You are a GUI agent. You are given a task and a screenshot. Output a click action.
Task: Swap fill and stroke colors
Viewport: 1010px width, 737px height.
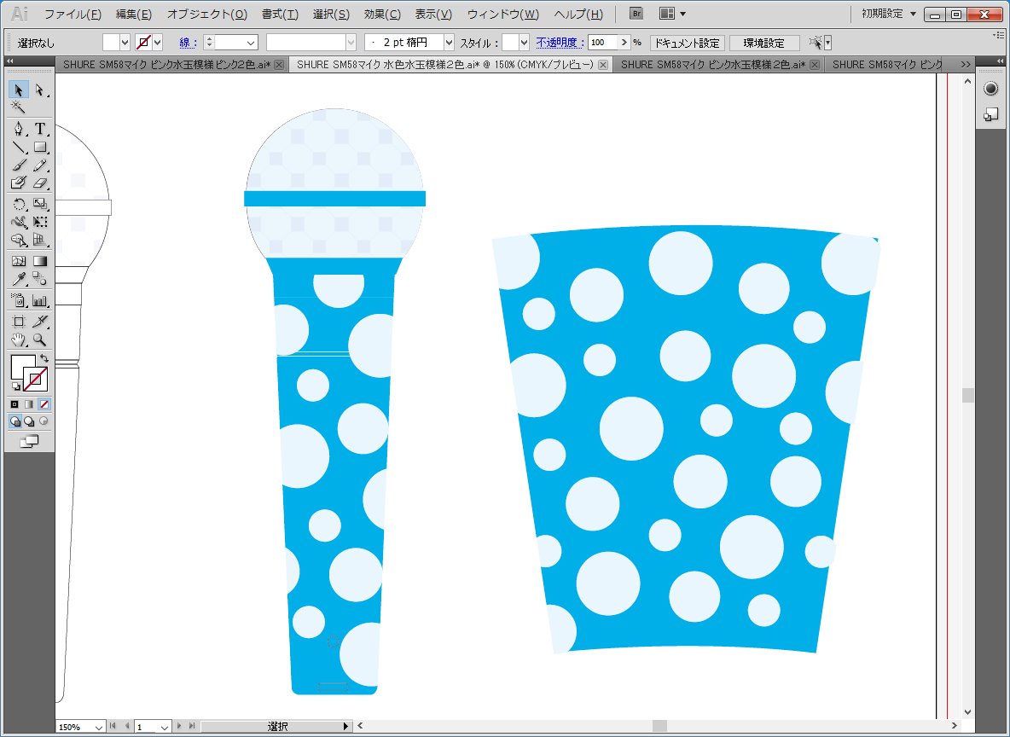tap(44, 357)
